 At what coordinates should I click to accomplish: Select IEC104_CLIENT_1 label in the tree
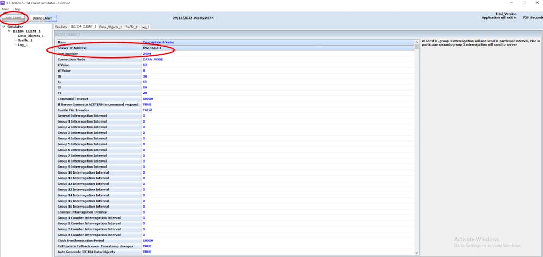27,31
